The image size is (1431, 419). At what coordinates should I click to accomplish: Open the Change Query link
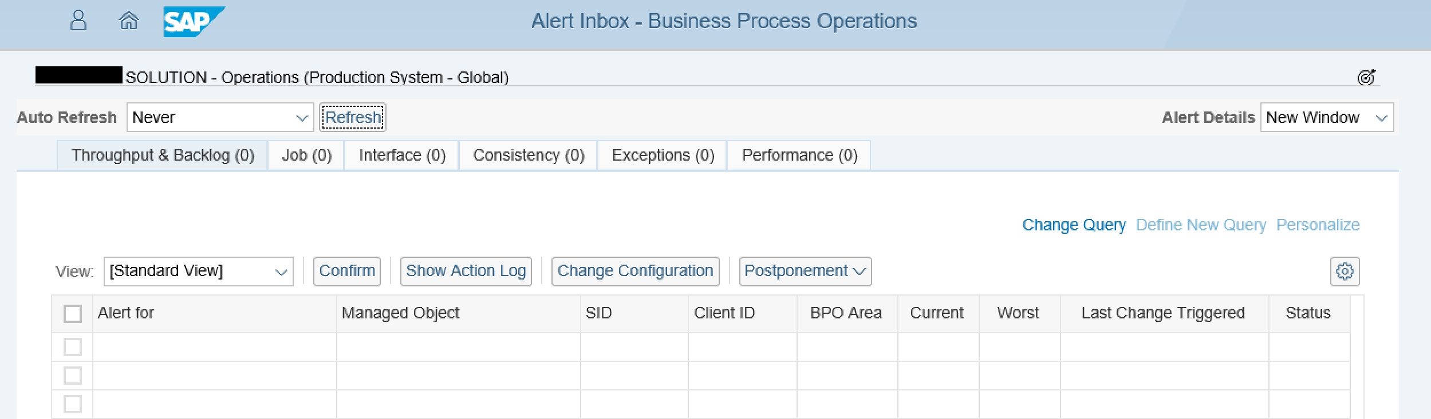(x=1074, y=225)
